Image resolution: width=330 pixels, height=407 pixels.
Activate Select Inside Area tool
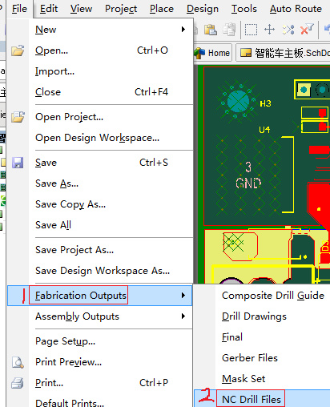[x=251, y=30]
